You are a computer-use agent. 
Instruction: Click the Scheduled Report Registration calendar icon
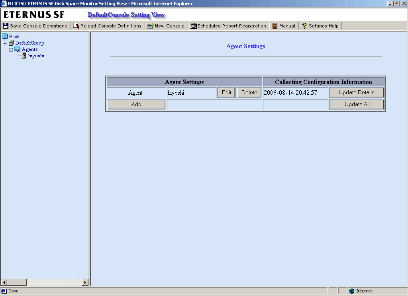(194, 26)
